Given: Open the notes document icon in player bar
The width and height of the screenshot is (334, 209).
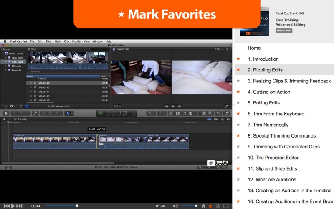Looking at the screenshot, I should click(x=218, y=206).
